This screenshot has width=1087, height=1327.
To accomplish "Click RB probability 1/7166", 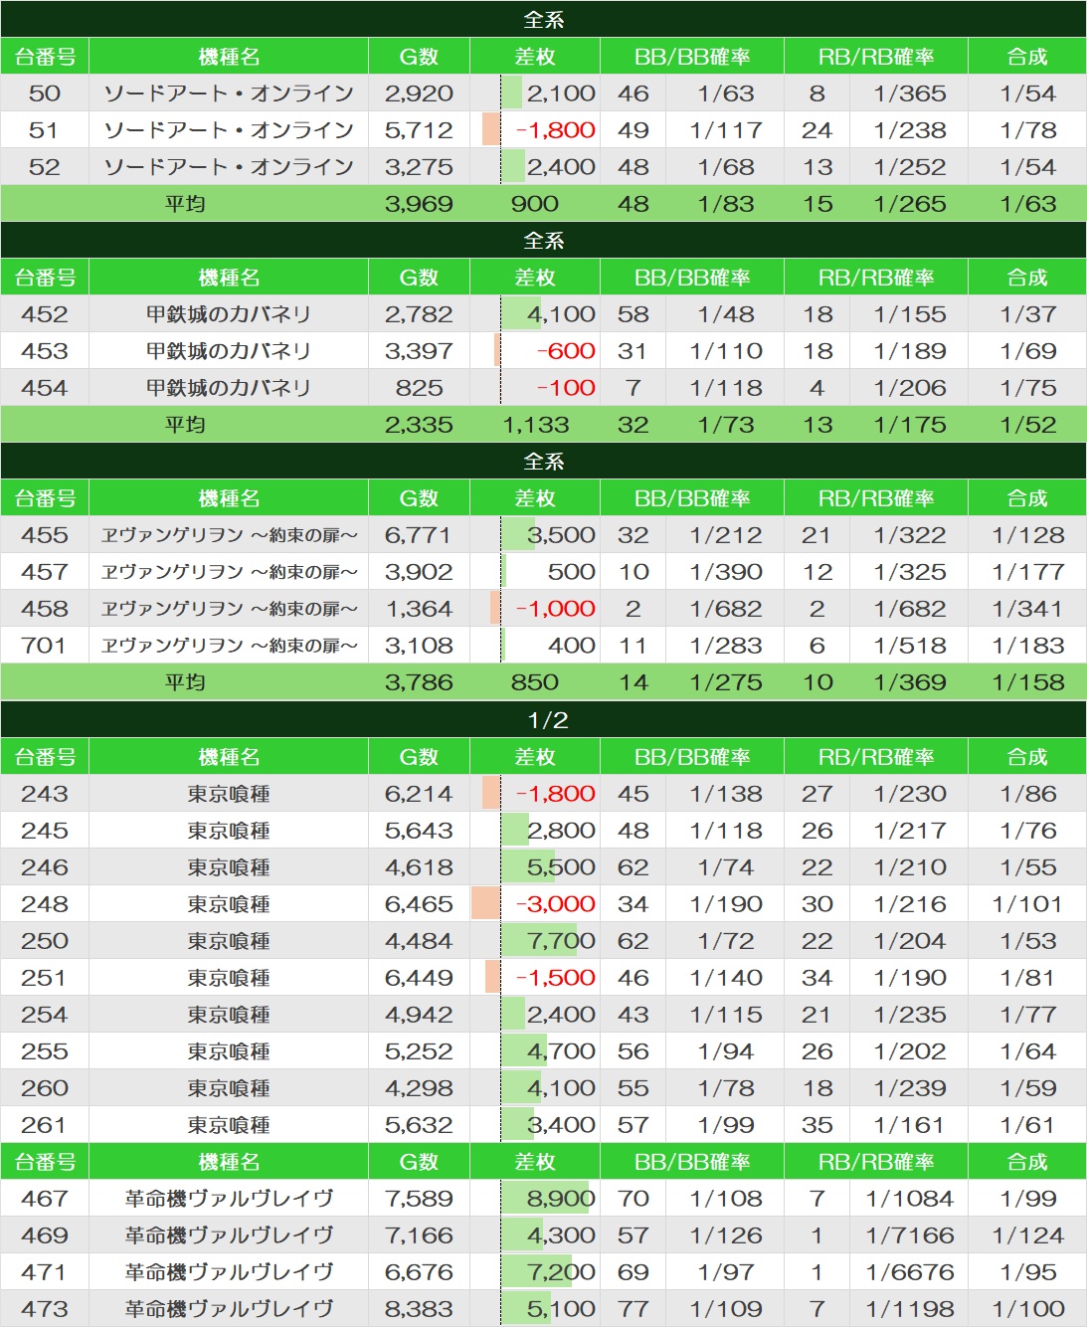I will (x=909, y=1235).
